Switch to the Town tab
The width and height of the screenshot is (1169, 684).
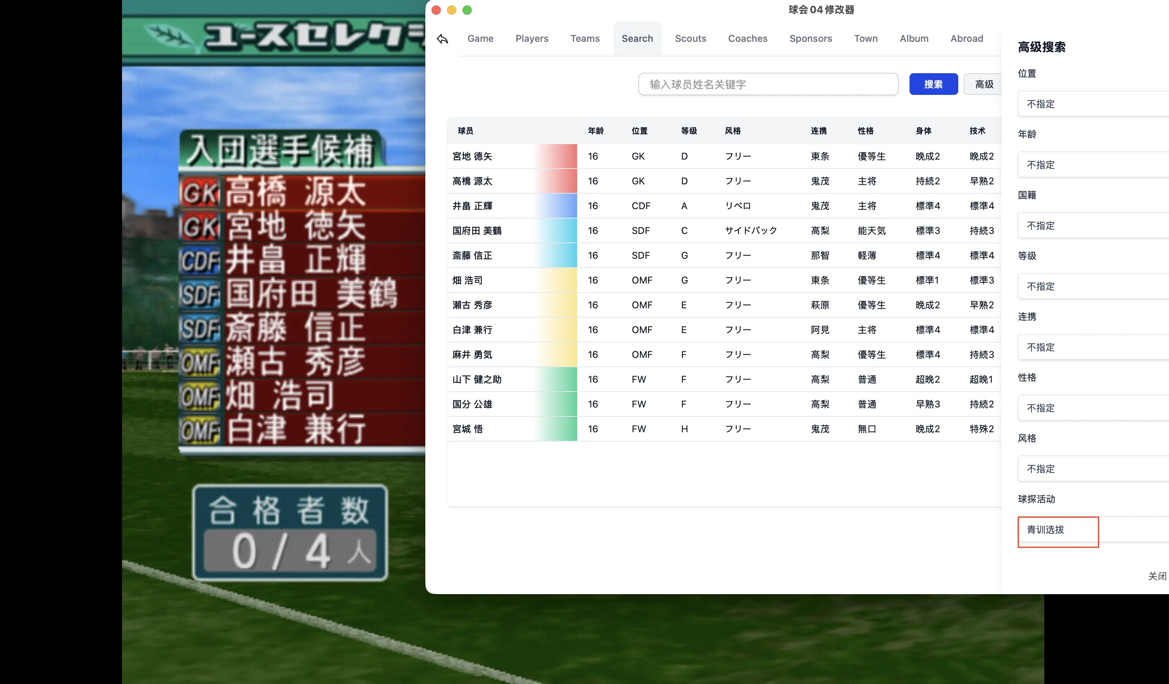(x=866, y=39)
